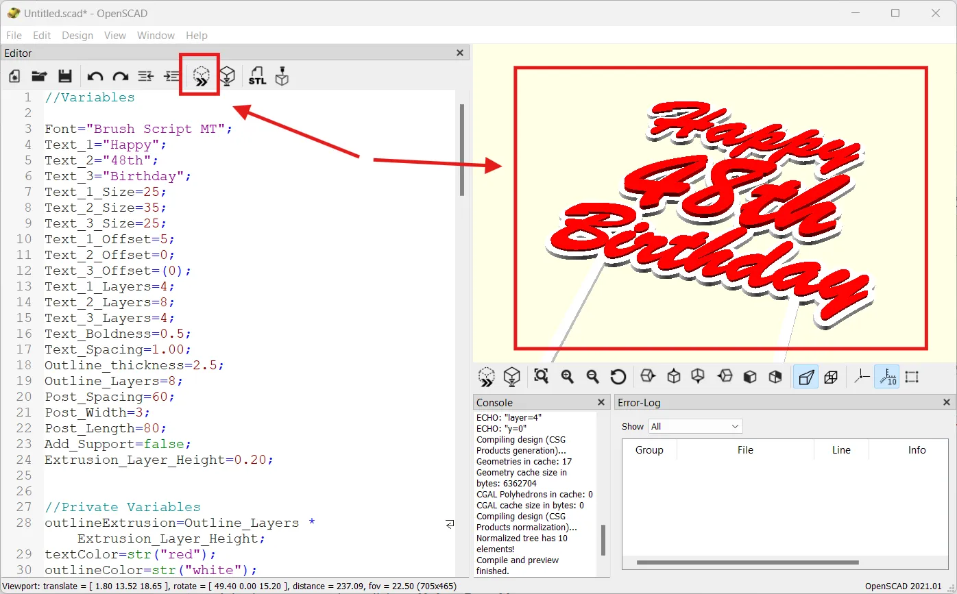This screenshot has width=957, height=594.
Task: Toggle Show Scale Markers
Action: tap(886, 377)
